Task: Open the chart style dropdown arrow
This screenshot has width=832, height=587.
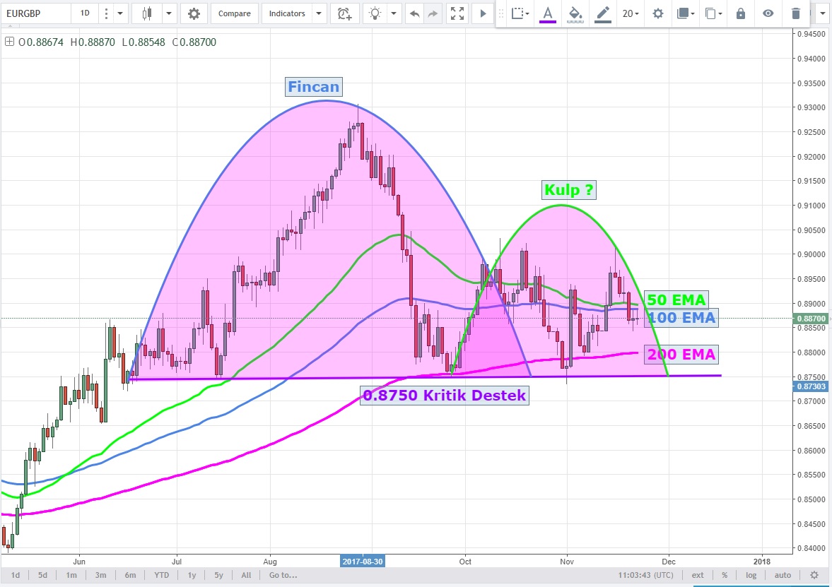Action: 170,13
